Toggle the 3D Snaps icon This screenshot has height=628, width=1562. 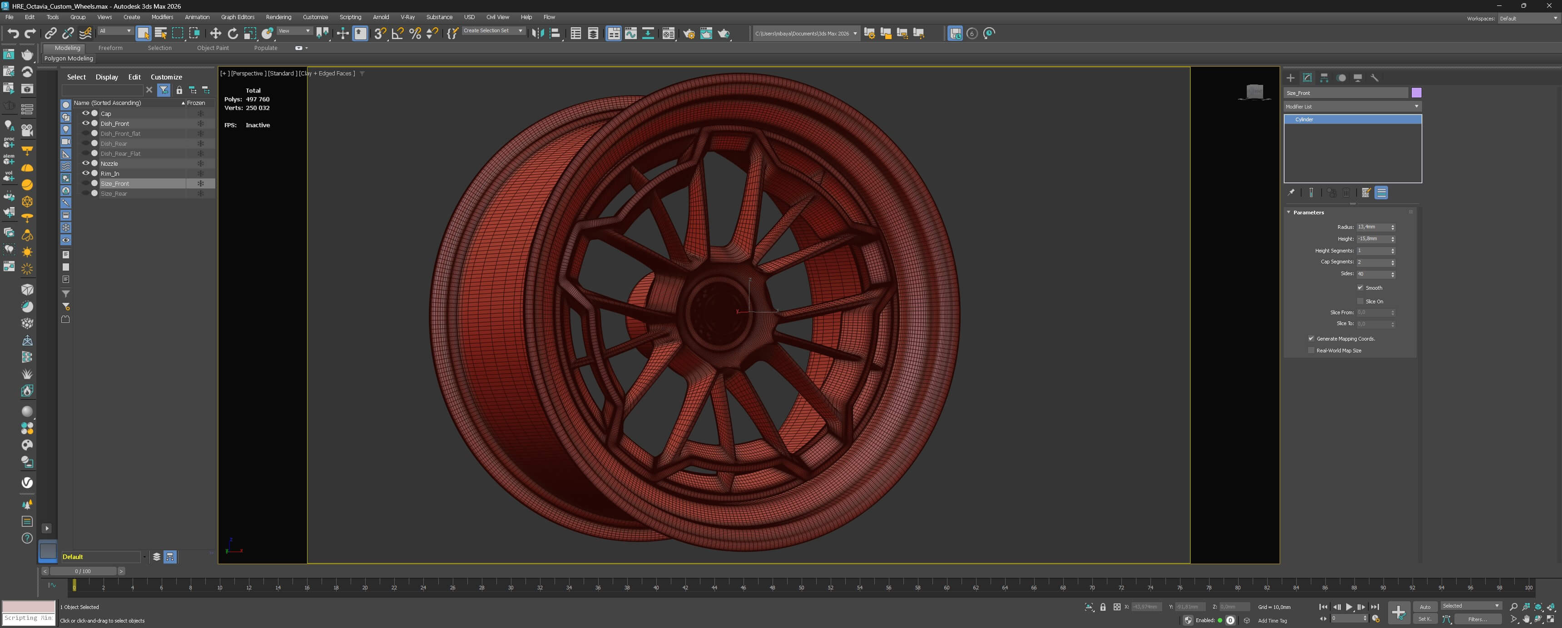point(380,33)
